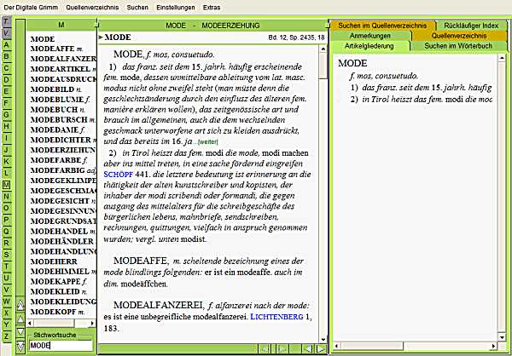Select letter N in the alphabet bar

pos(6,196)
